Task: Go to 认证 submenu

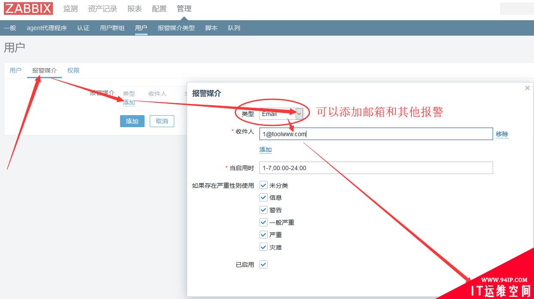Action: 83,28
